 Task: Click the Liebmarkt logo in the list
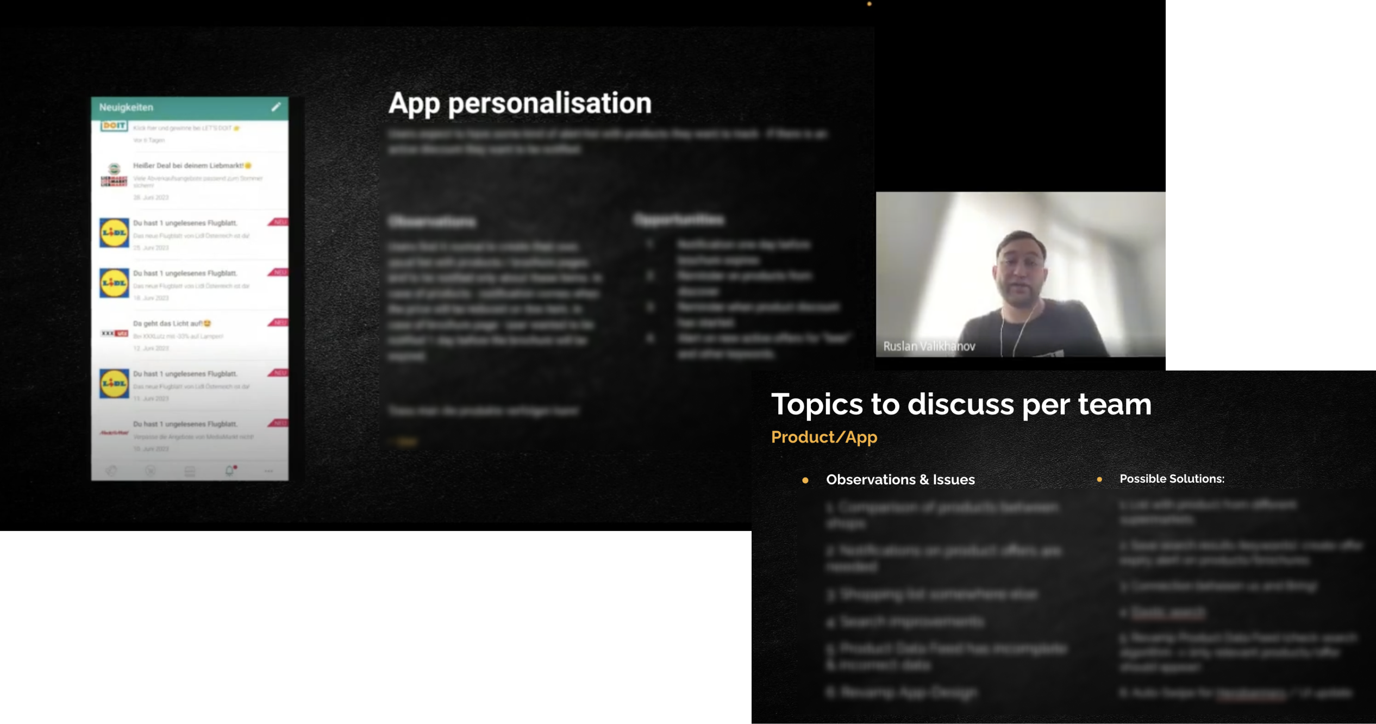[114, 176]
